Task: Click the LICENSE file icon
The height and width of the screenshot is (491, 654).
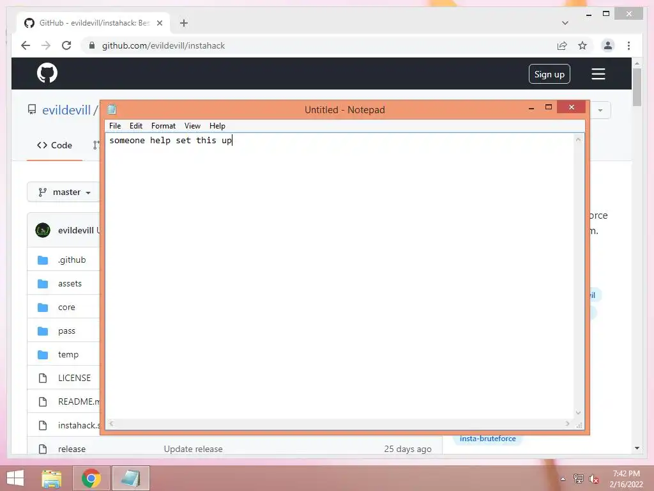Action: click(x=43, y=378)
